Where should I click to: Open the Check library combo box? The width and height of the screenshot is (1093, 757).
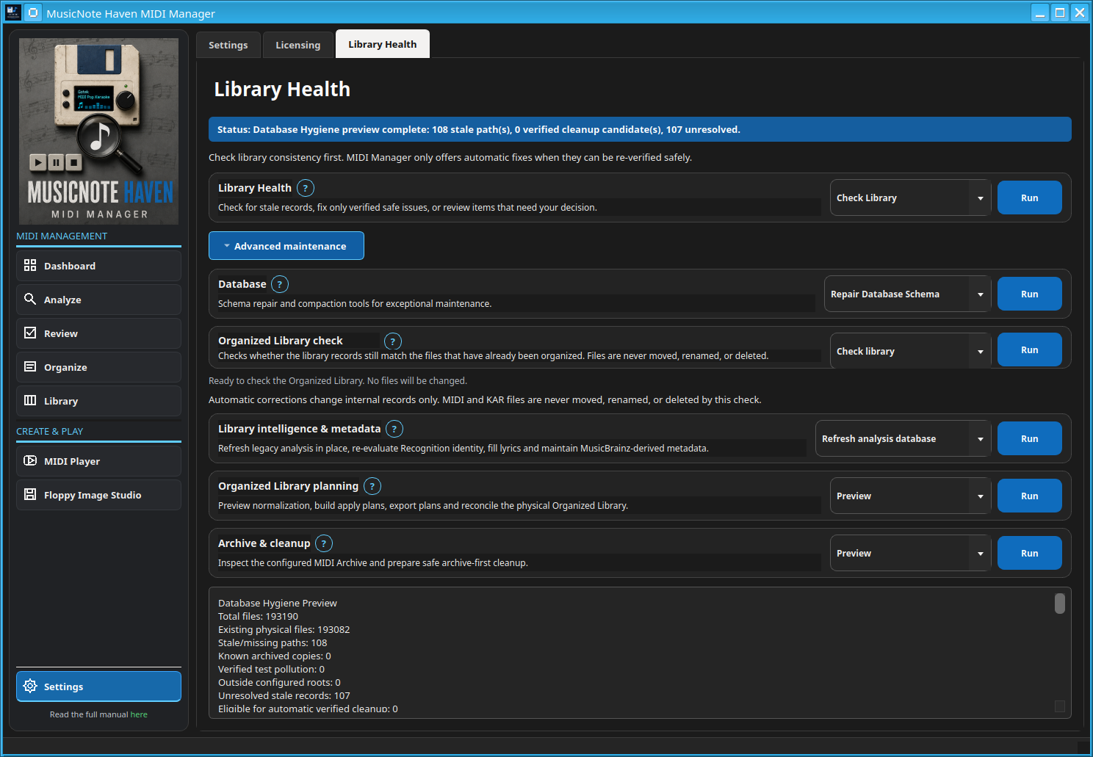(911, 351)
